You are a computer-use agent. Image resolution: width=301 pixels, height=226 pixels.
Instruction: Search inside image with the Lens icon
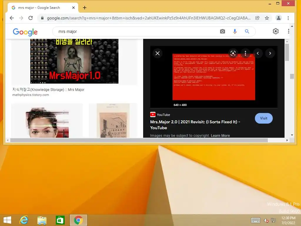[233, 53]
